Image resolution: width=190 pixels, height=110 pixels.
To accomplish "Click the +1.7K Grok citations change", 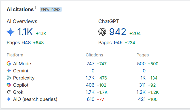I will click(102, 92).
